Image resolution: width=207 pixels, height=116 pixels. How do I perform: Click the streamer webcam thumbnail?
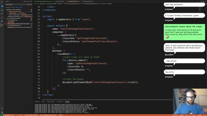click(190, 101)
